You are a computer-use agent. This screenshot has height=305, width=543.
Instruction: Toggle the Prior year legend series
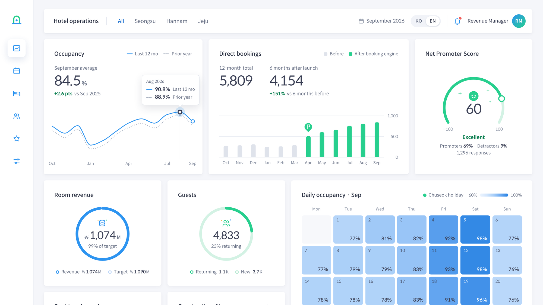point(178,54)
